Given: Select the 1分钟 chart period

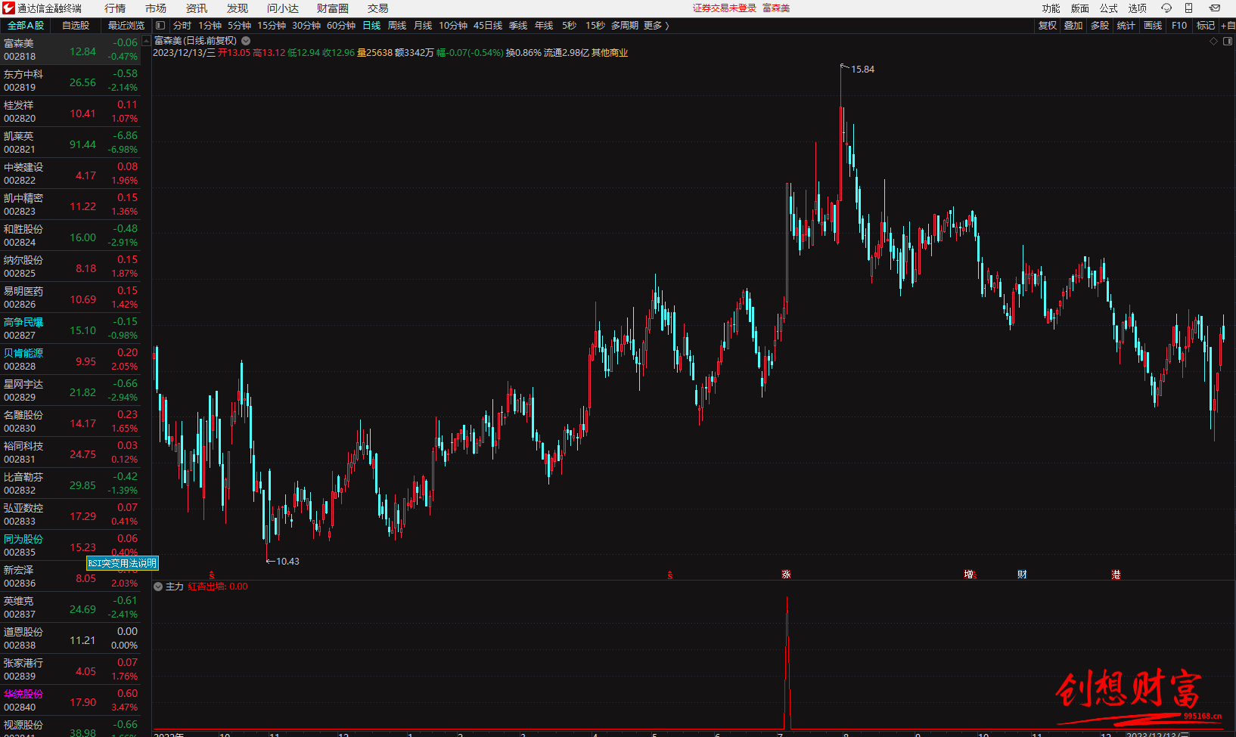Looking at the screenshot, I should [210, 26].
